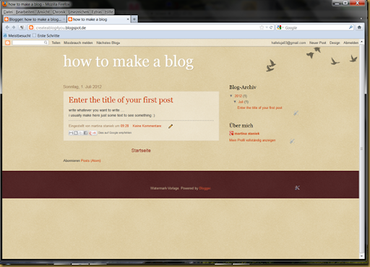The width and height of the screenshot is (370, 267).
Task: Subscribe via Posts (Atom) link
Action: pos(91,160)
